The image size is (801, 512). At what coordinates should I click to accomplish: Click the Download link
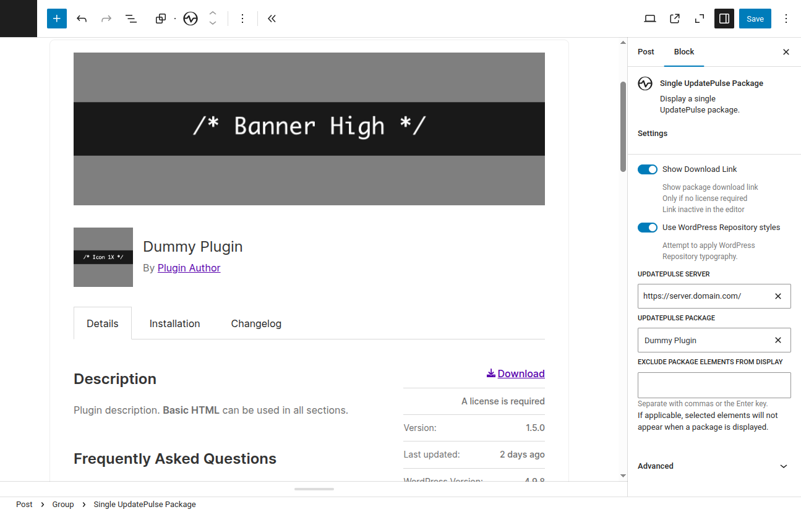(516, 373)
